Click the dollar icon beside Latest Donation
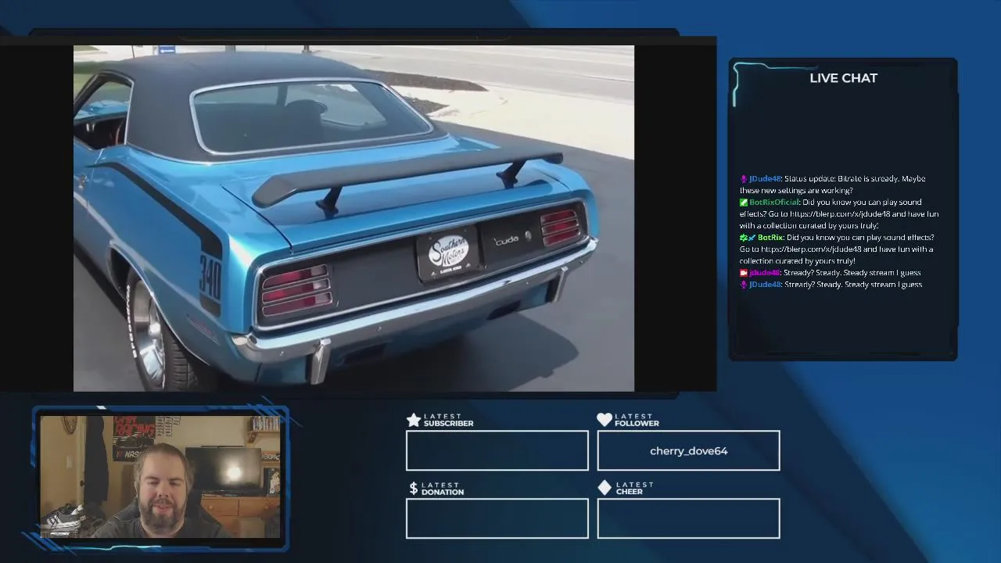The height and width of the screenshot is (563, 1001). (414, 488)
